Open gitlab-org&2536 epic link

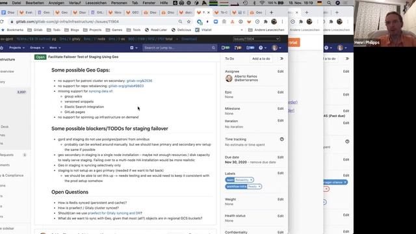[x=139, y=81]
